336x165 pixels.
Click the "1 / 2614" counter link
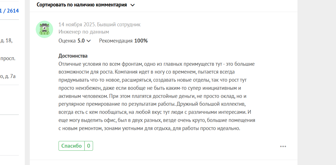pyautogui.click(x=9, y=11)
